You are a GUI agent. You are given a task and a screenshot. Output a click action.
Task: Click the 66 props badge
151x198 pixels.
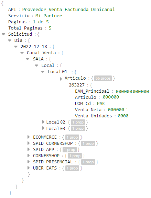pyautogui.click(x=103, y=78)
